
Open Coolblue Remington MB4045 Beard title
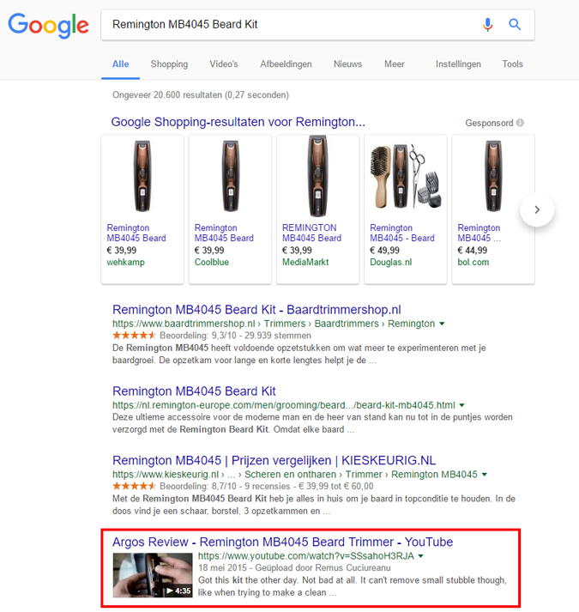pos(224,233)
